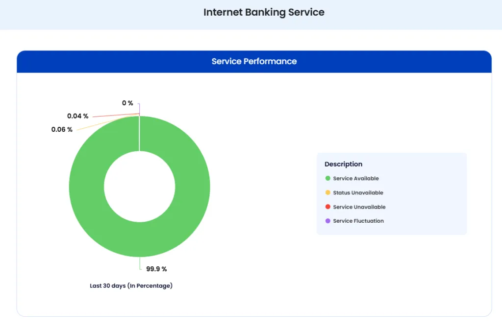The width and height of the screenshot is (502, 328).
Task: Click the purple Service Fluctuation legend dot
Action: tap(327, 221)
